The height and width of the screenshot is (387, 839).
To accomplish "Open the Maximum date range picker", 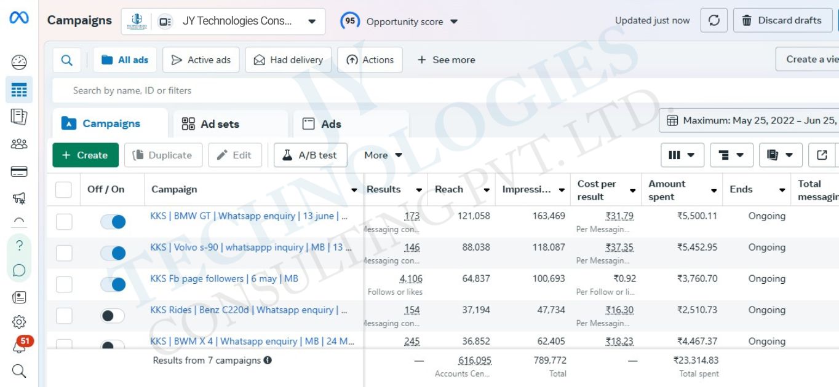I will [x=749, y=120].
